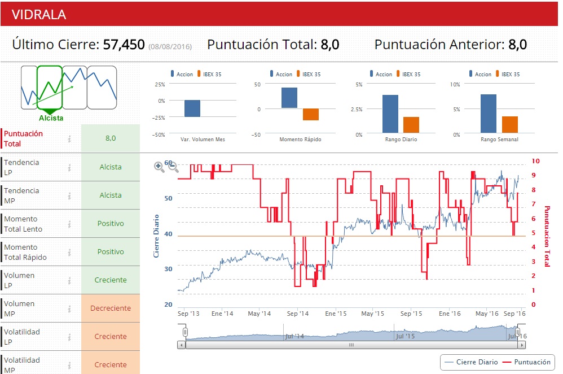This screenshot has width=563, height=374.
Task: Click the zoom in magnifier icon
Action: pyautogui.click(x=159, y=167)
